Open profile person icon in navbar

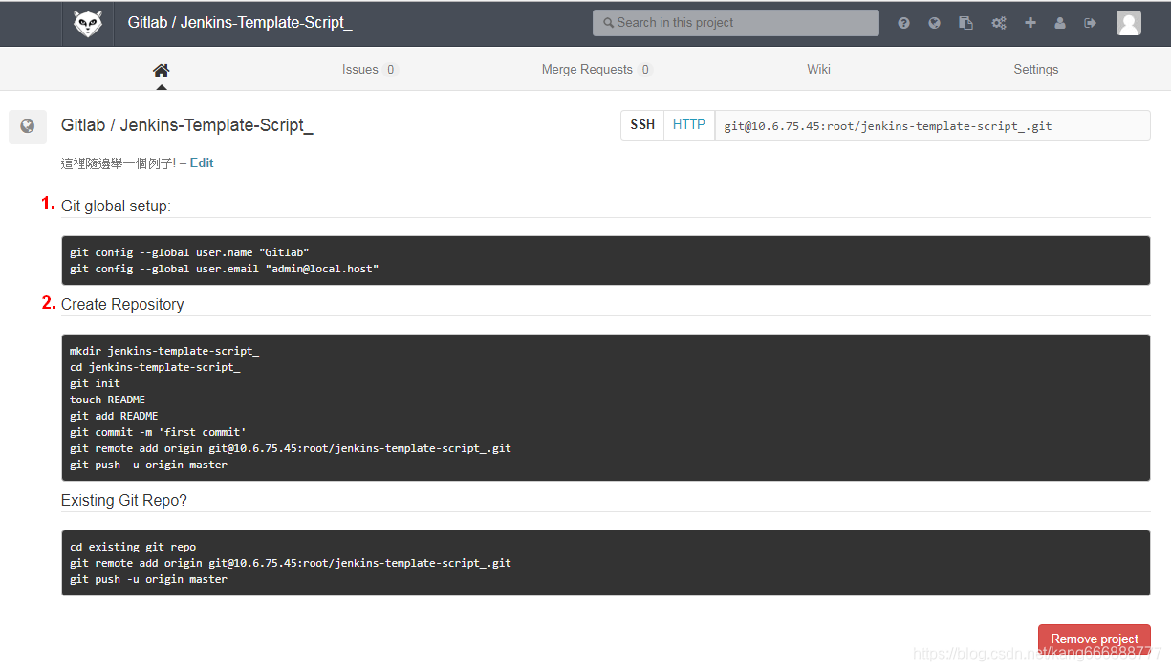click(x=1060, y=23)
